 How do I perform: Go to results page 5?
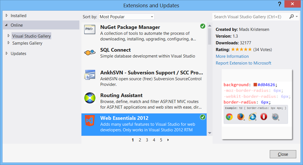pos(161,140)
